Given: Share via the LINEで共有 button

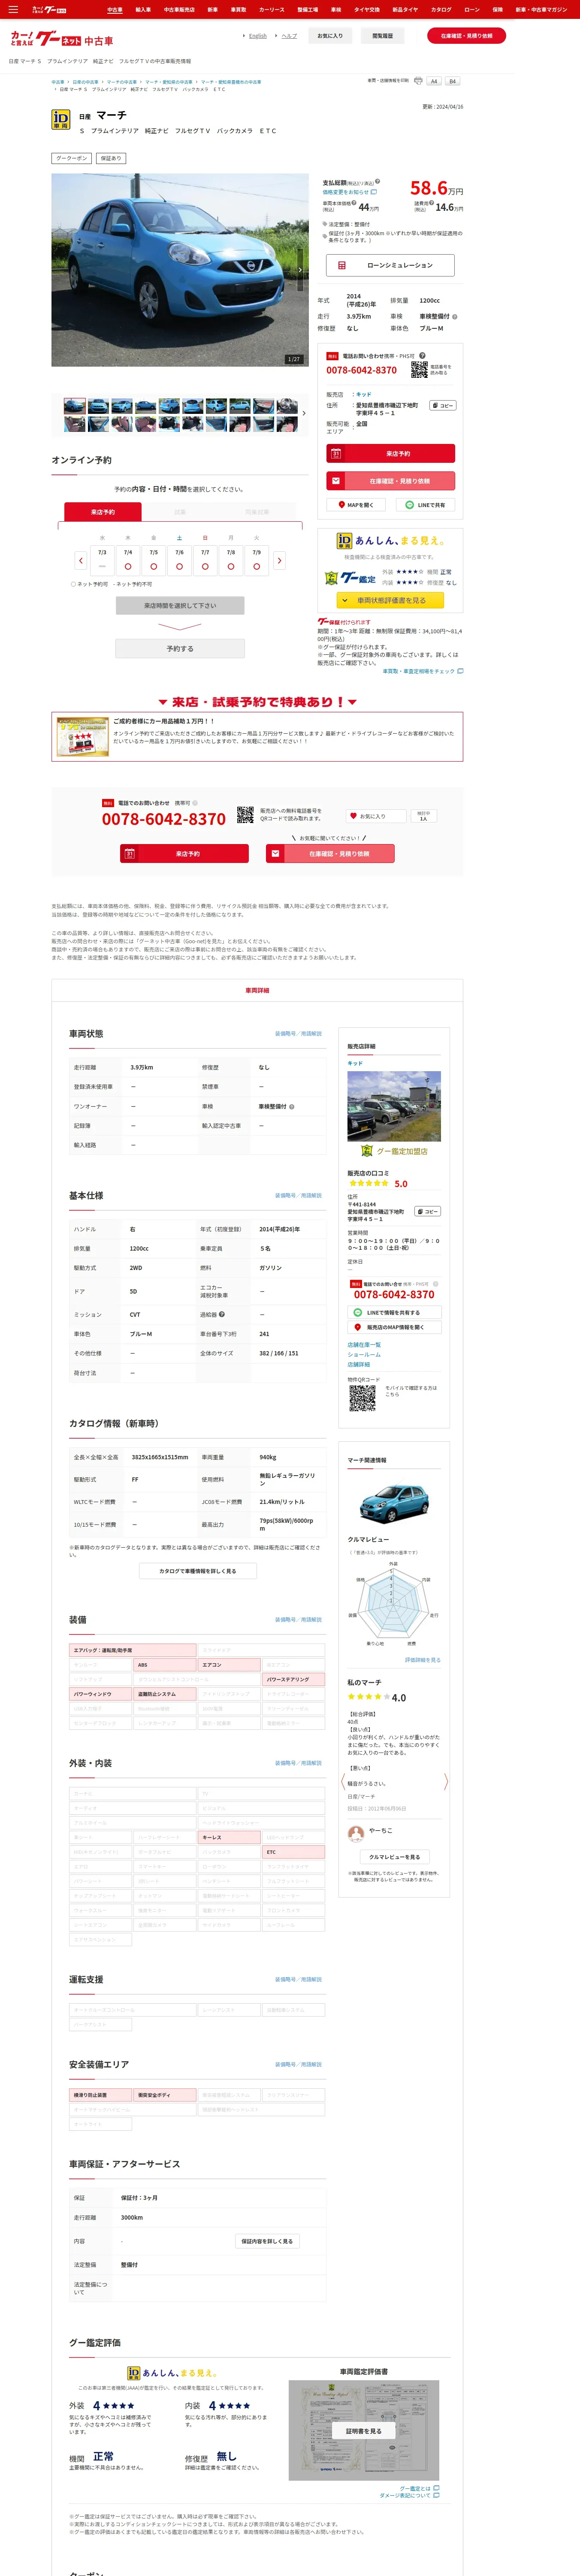Looking at the screenshot, I should [425, 505].
